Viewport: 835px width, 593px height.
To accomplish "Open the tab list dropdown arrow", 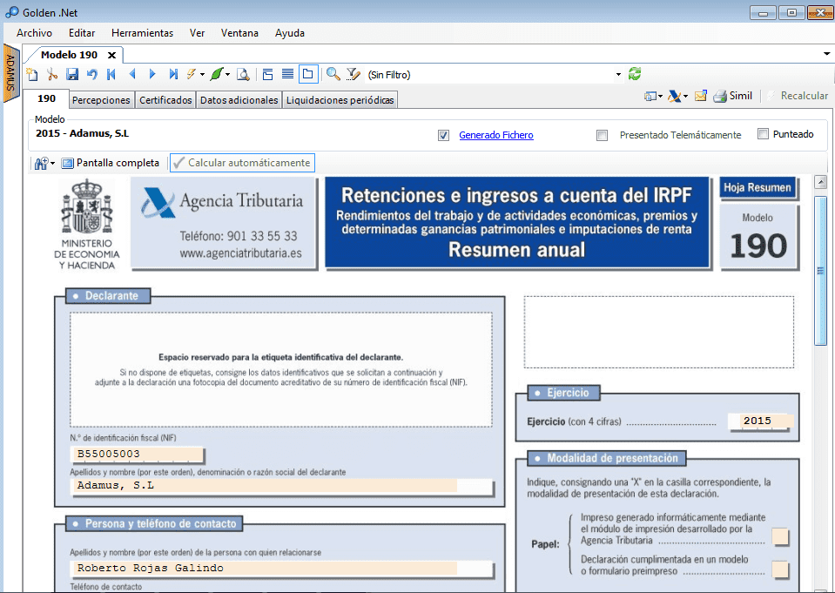I will (826, 54).
